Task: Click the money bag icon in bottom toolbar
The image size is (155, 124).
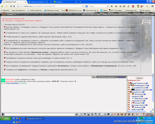Action: point(118,114)
